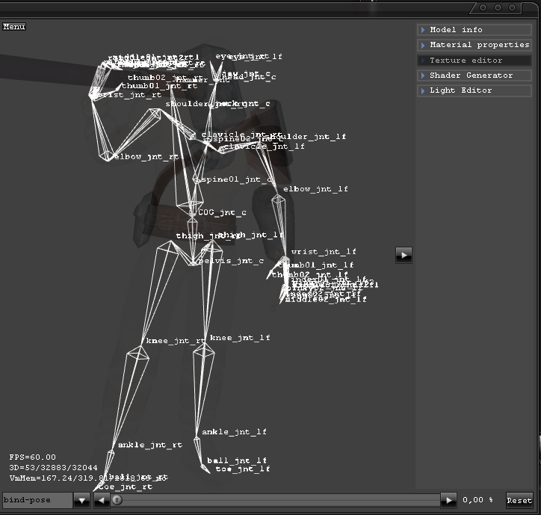Click the rightmost round window button
Viewport: 541px width, 515px height.
[513, 7]
